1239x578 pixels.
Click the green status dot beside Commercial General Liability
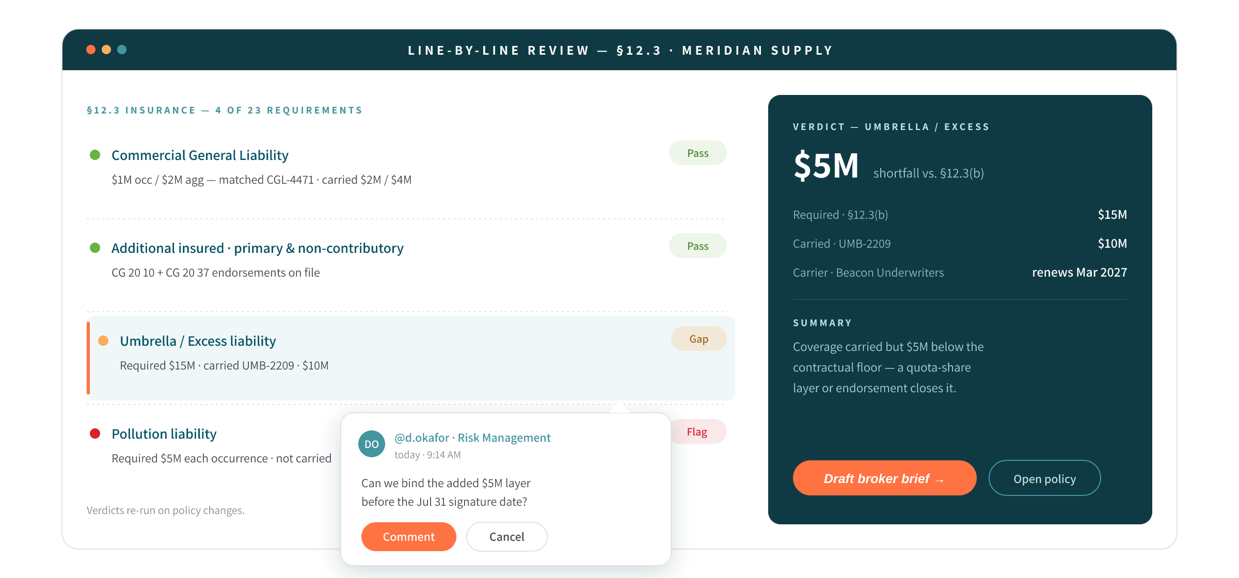95,155
